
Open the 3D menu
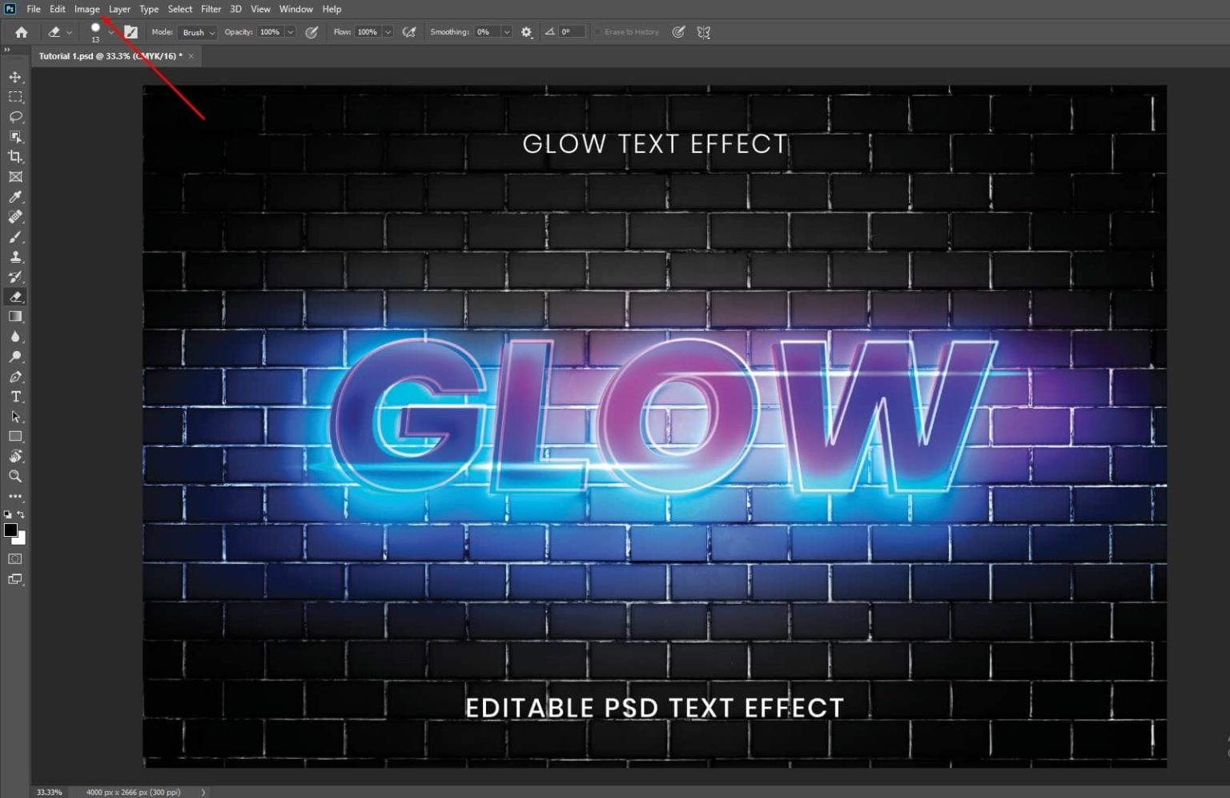click(x=236, y=9)
